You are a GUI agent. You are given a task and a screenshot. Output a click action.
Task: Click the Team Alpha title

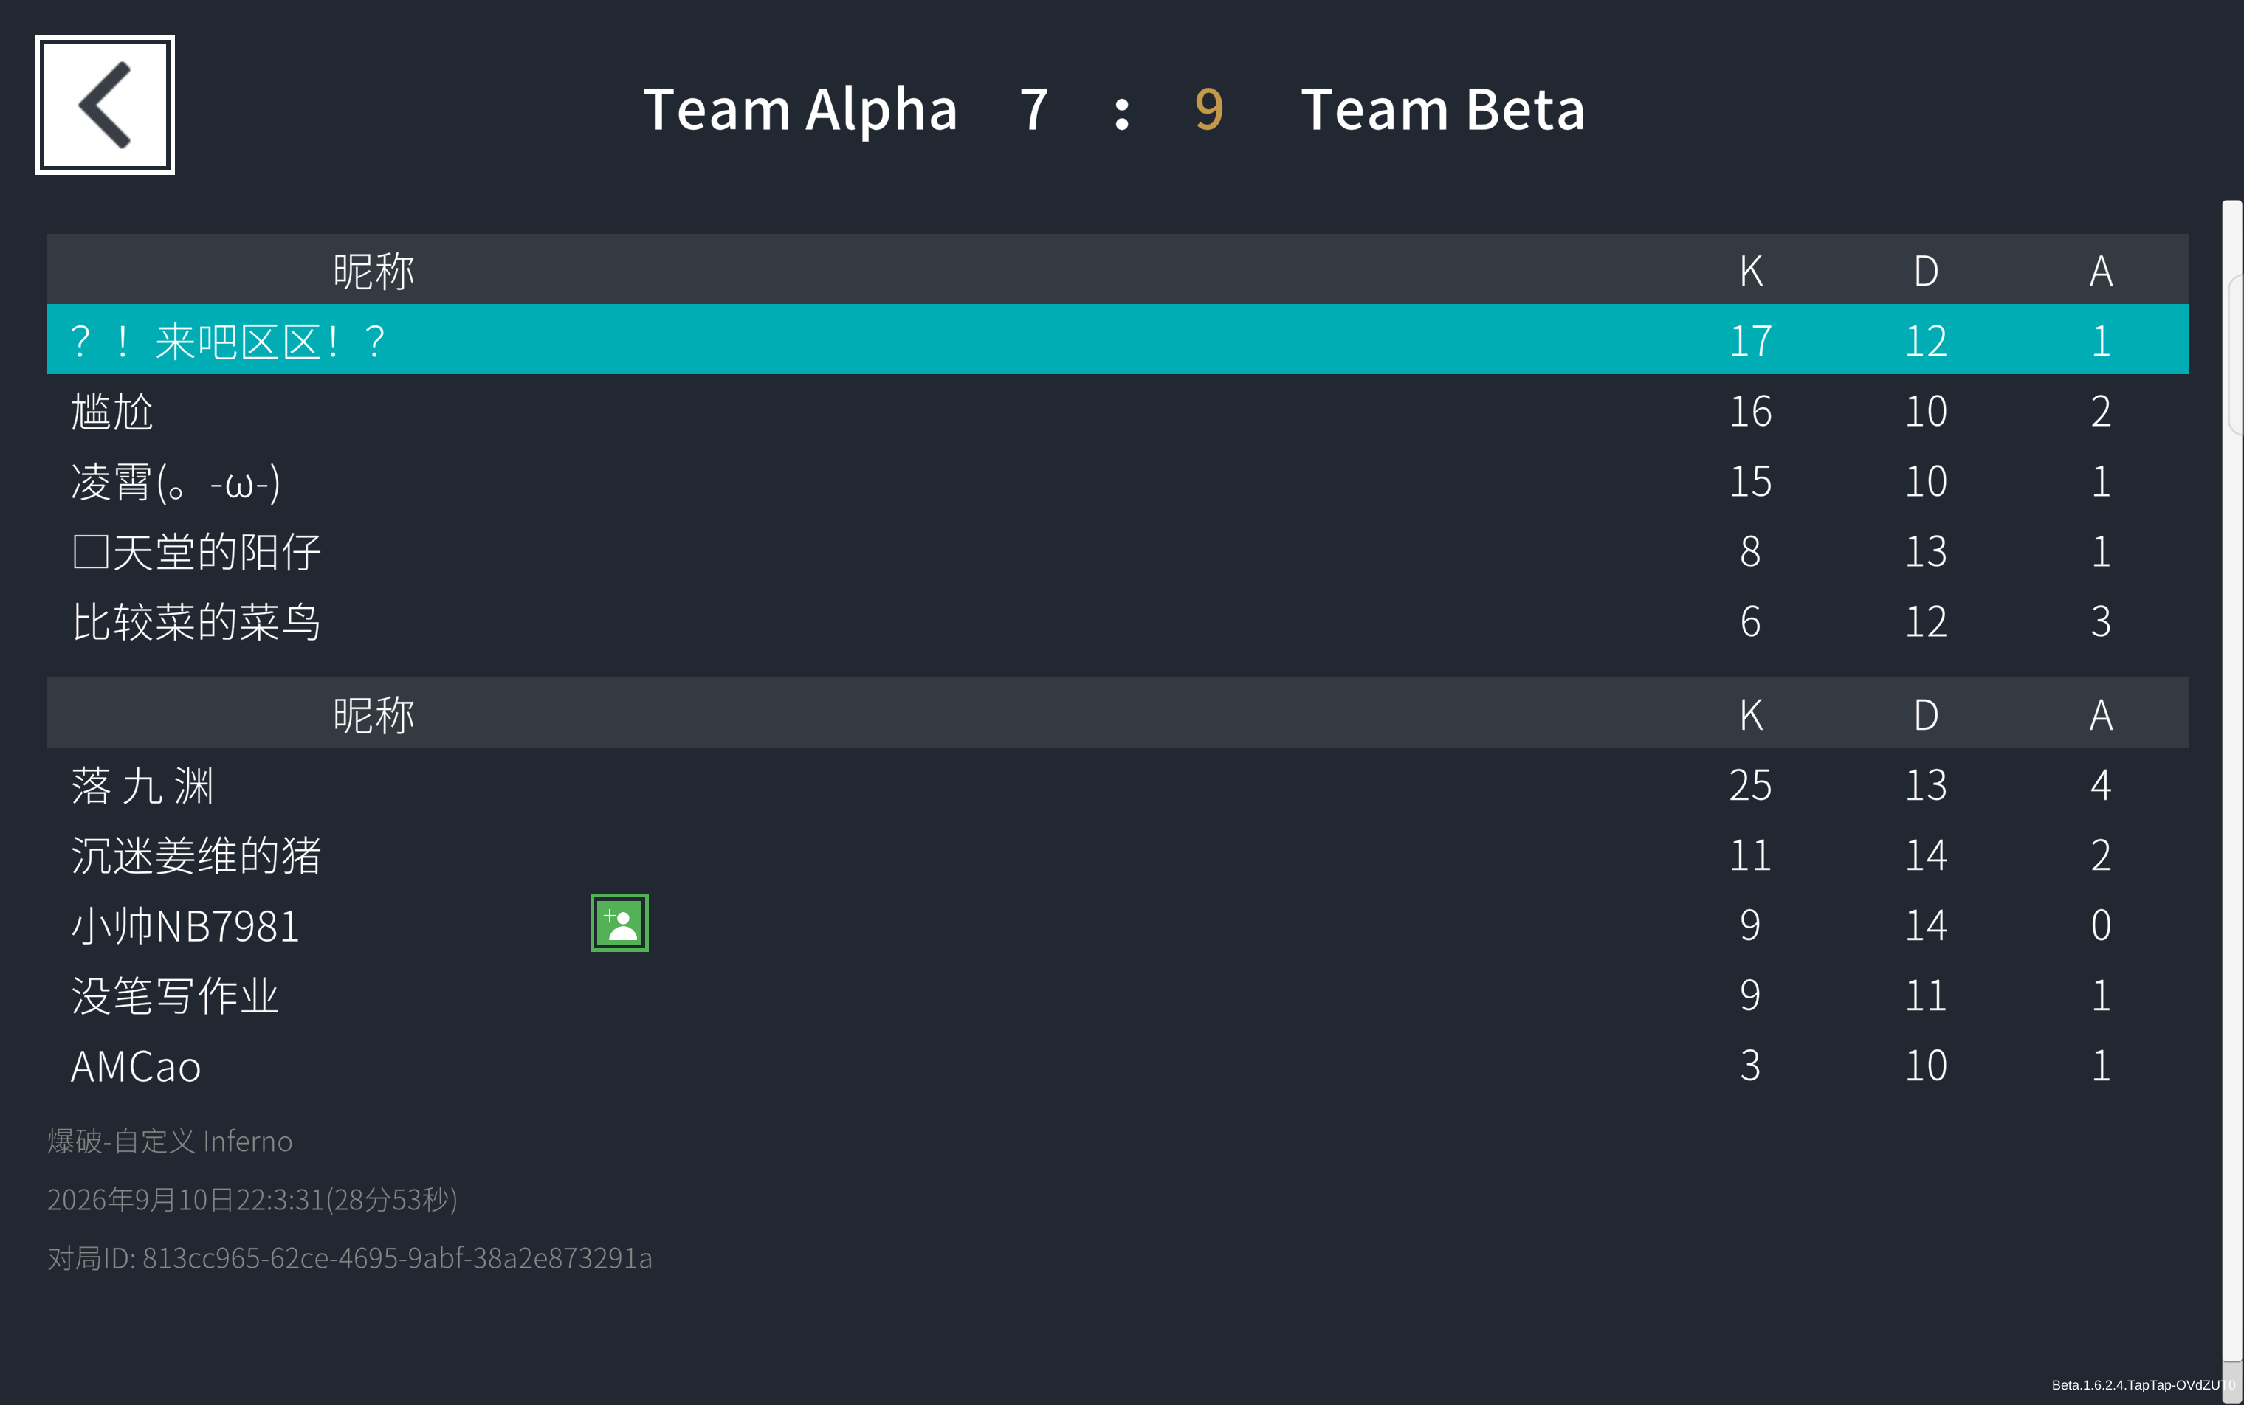(800, 108)
